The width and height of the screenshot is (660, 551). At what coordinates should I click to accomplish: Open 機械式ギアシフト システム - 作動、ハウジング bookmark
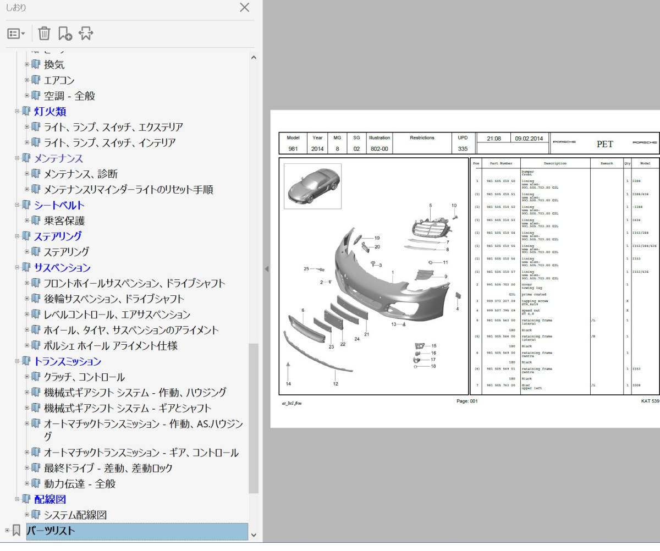coord(135,393)
